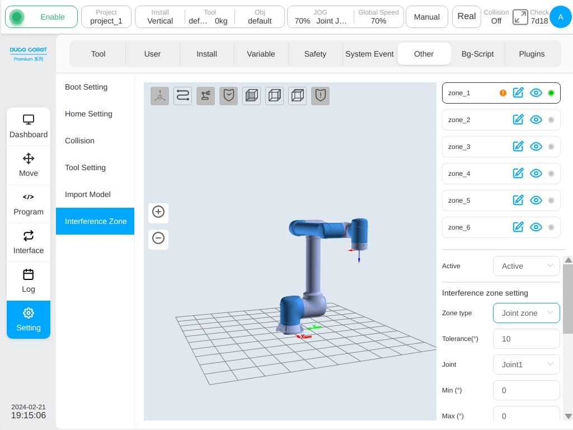Screen dimensions: 573x430
Task: Click the warning shield icon in viewport toolbar
Action: coord(321,96)
